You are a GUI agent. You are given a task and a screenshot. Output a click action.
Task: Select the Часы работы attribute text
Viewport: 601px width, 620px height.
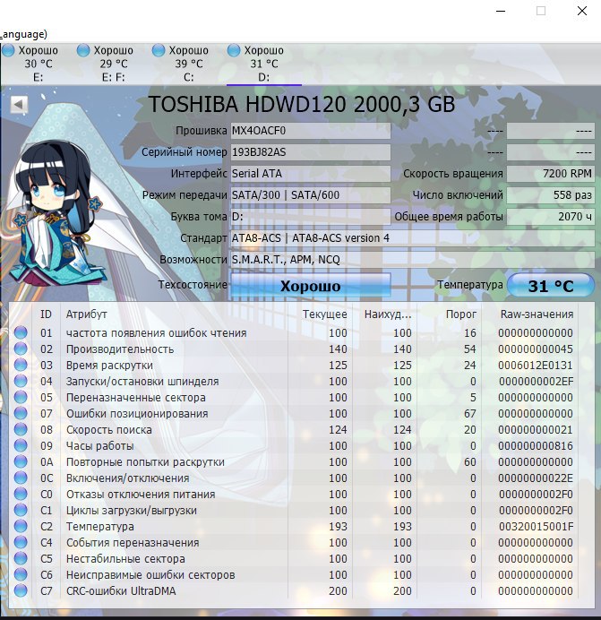tap(99, 446)
